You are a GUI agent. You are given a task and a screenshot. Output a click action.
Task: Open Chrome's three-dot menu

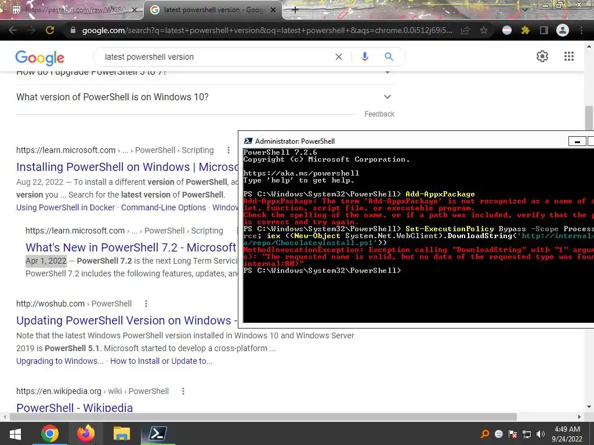click(581, 30)
